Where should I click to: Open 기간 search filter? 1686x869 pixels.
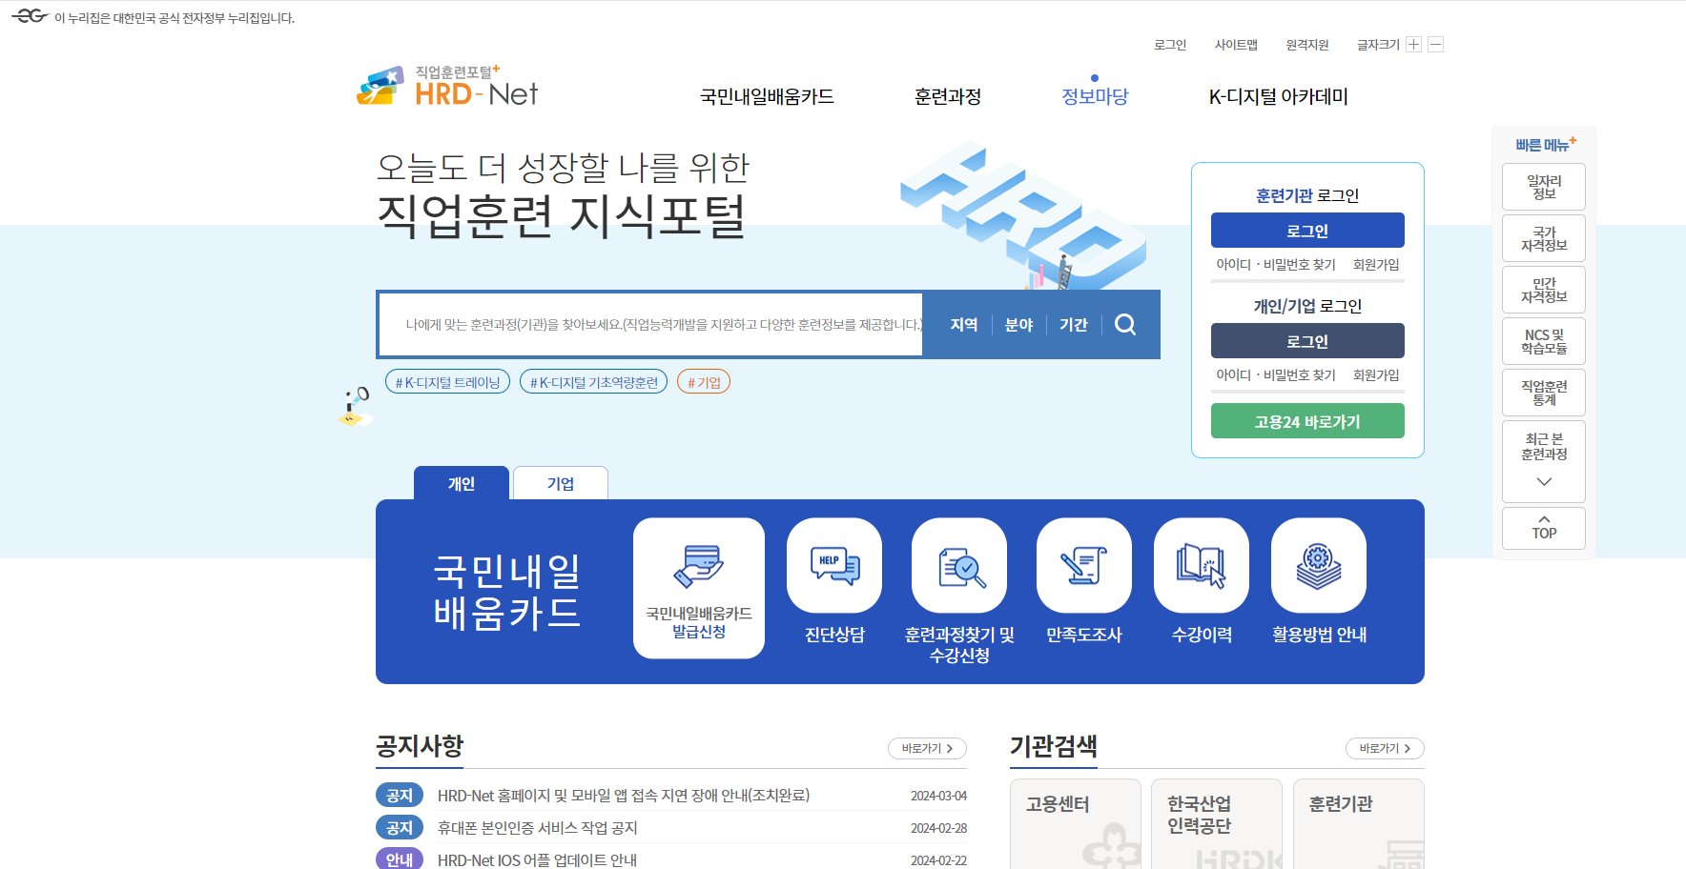1074,325
